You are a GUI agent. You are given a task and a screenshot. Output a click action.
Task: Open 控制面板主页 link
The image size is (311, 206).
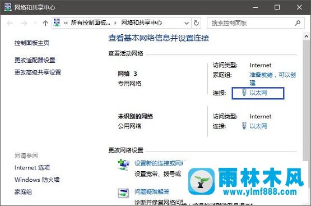coord(32,43)
